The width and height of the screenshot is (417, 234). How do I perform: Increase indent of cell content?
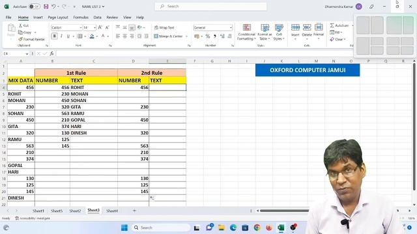click(146, 36)
